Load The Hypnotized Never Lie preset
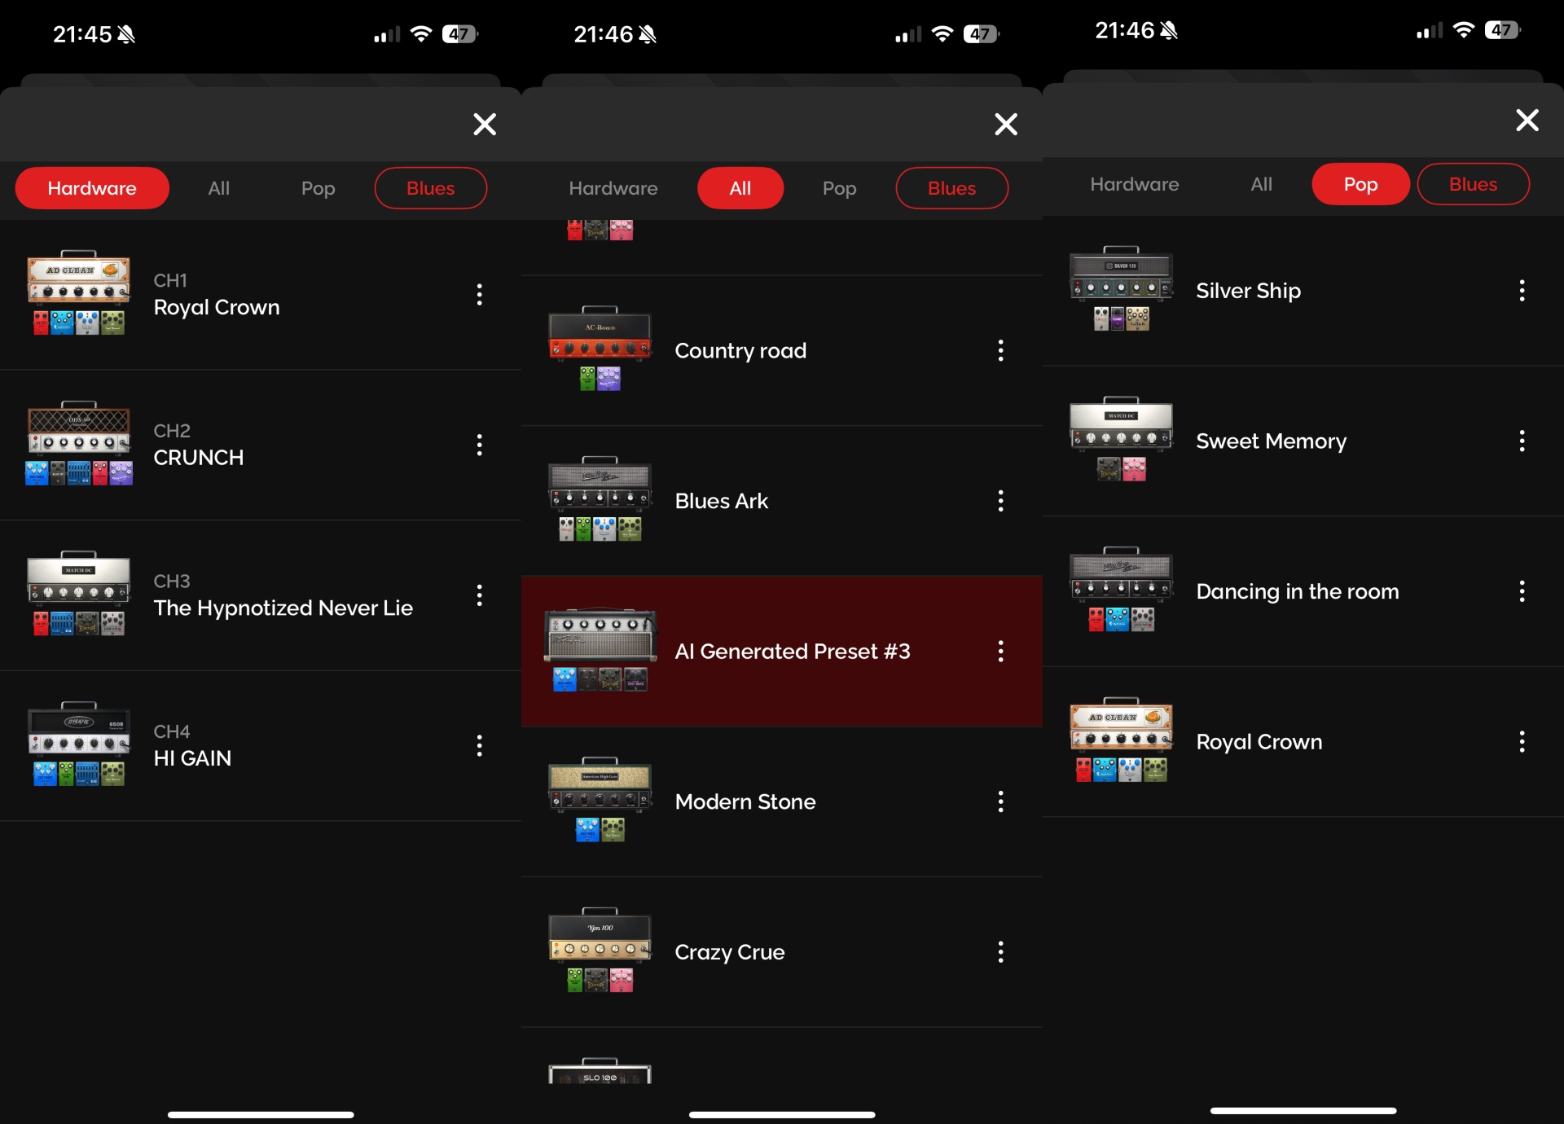Screen dimensions: 1564x1124 tap(261, 595)
